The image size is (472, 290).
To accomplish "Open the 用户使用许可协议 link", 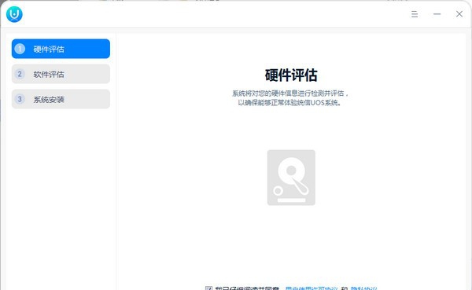I will click(x=312, y=288).
